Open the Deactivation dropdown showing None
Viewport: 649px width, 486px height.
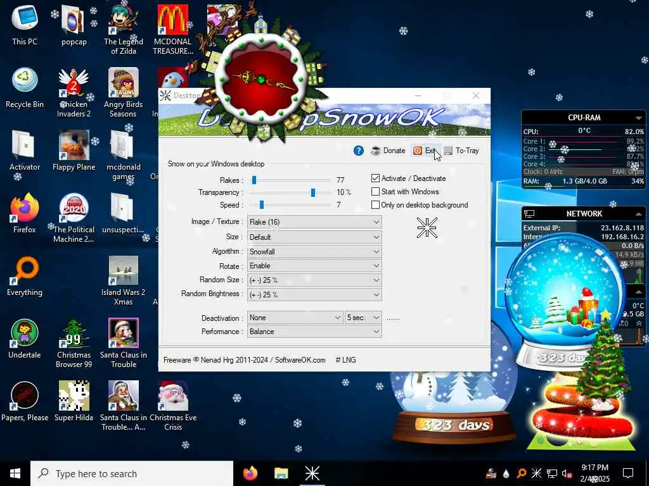295,318
